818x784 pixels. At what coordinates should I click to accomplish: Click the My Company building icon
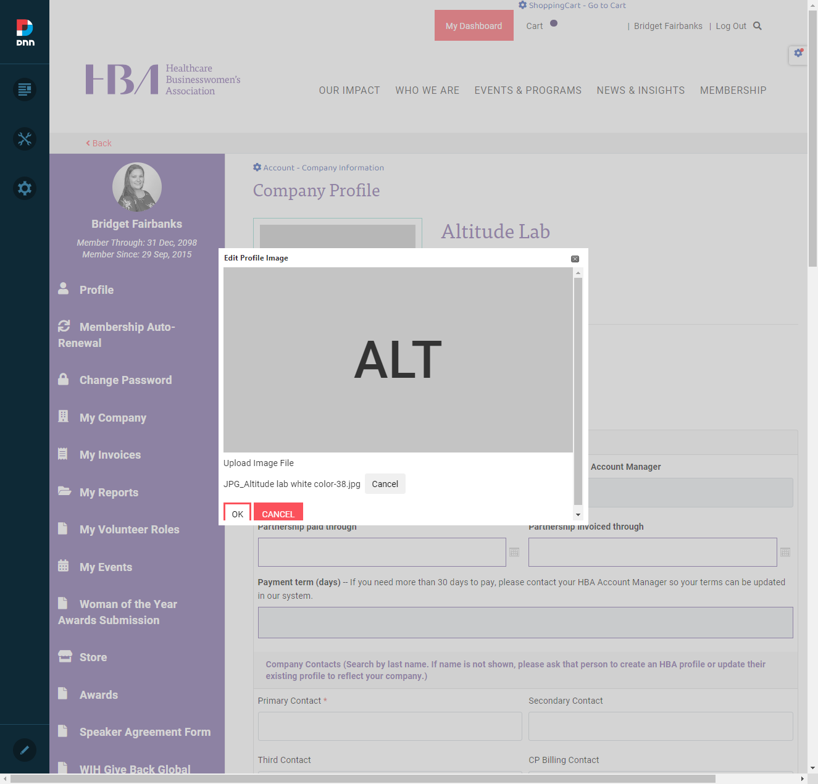(63, 416)
